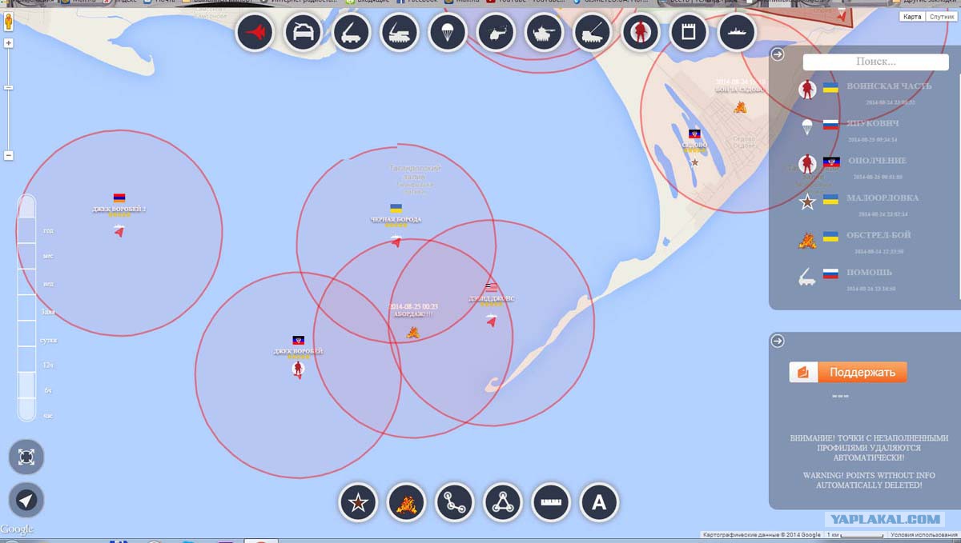Select the ruler measurement tool
Screen dimensions: 961x543
click(x=550, y=503)
